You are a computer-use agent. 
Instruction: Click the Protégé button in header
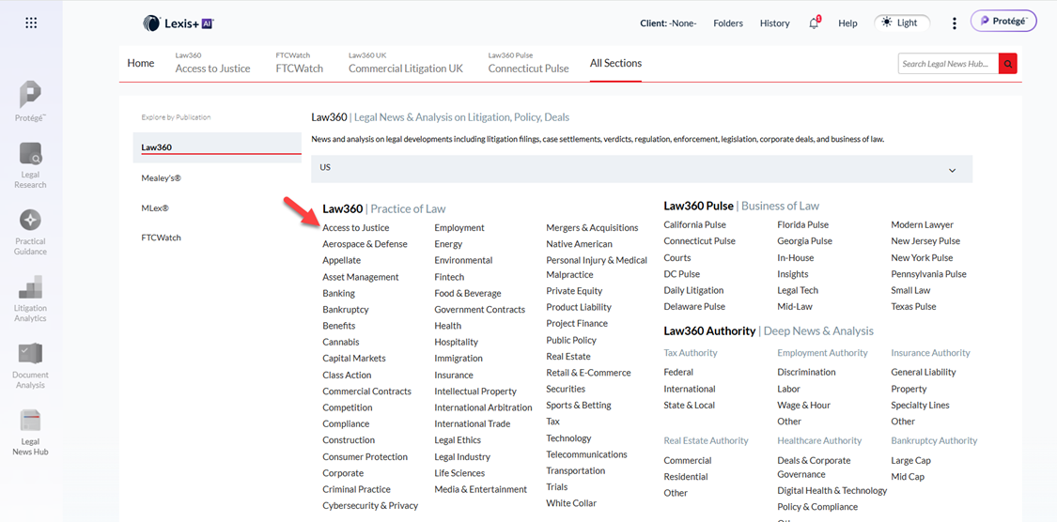pyautogui.click(x=1003, y=21)
